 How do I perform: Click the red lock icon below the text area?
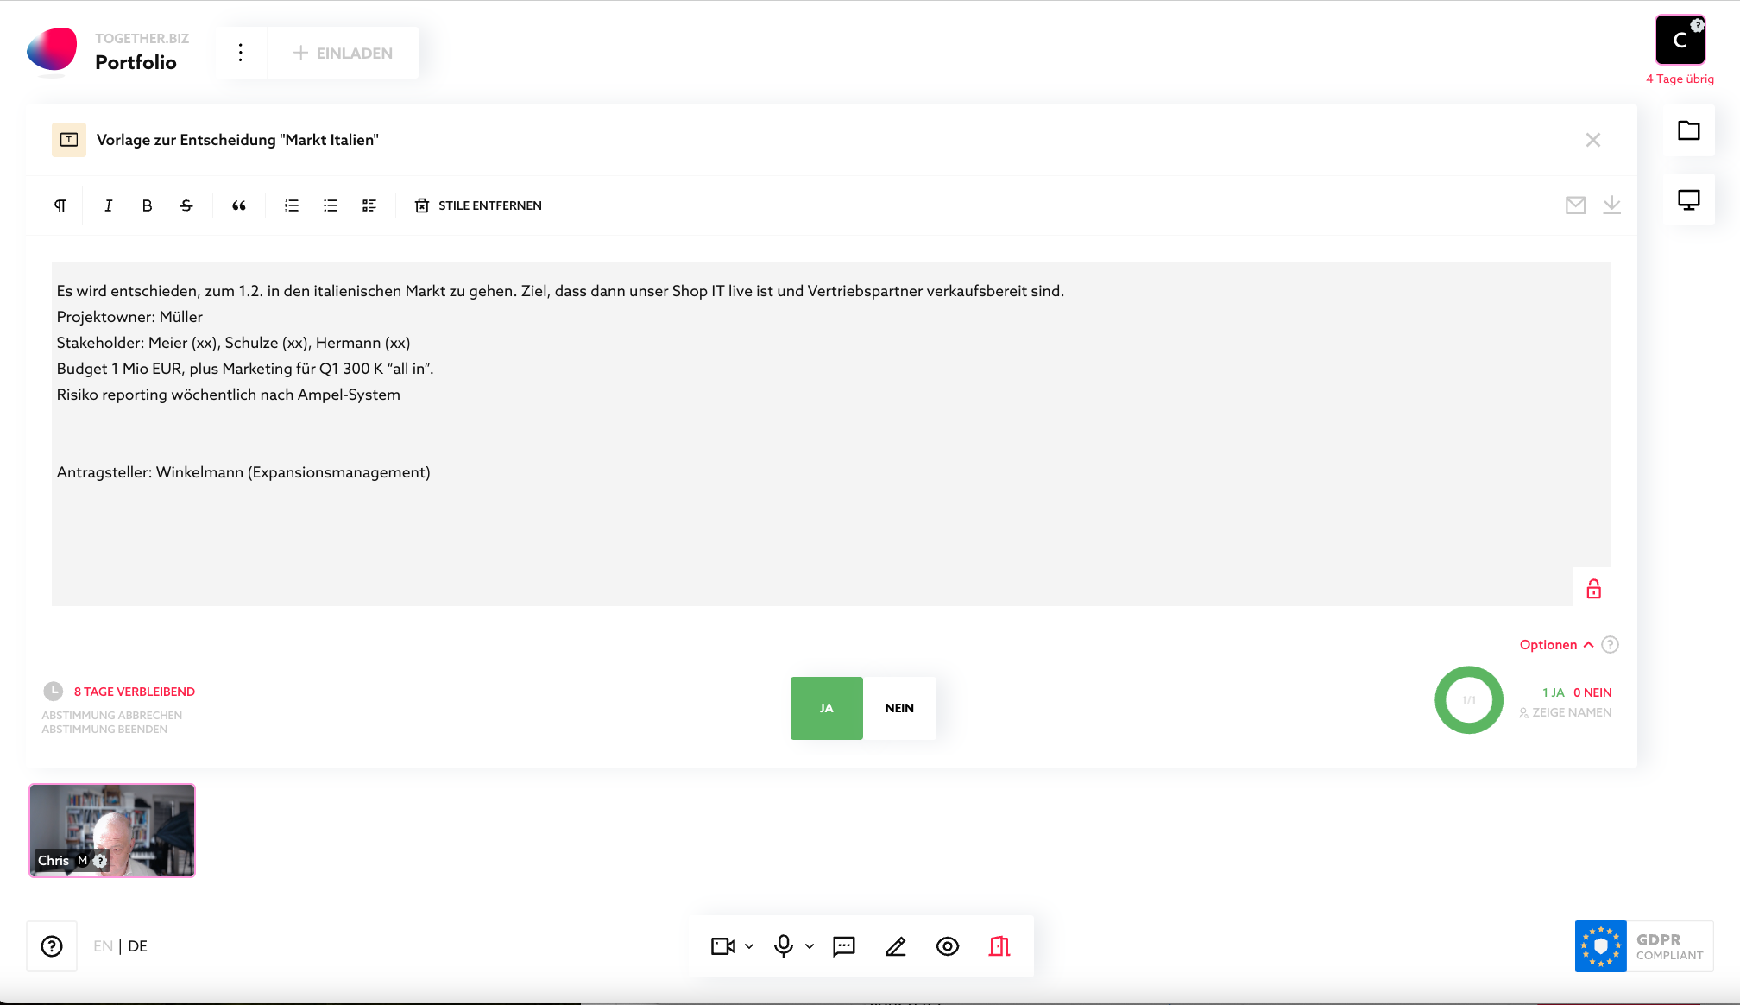(1594, 589)
